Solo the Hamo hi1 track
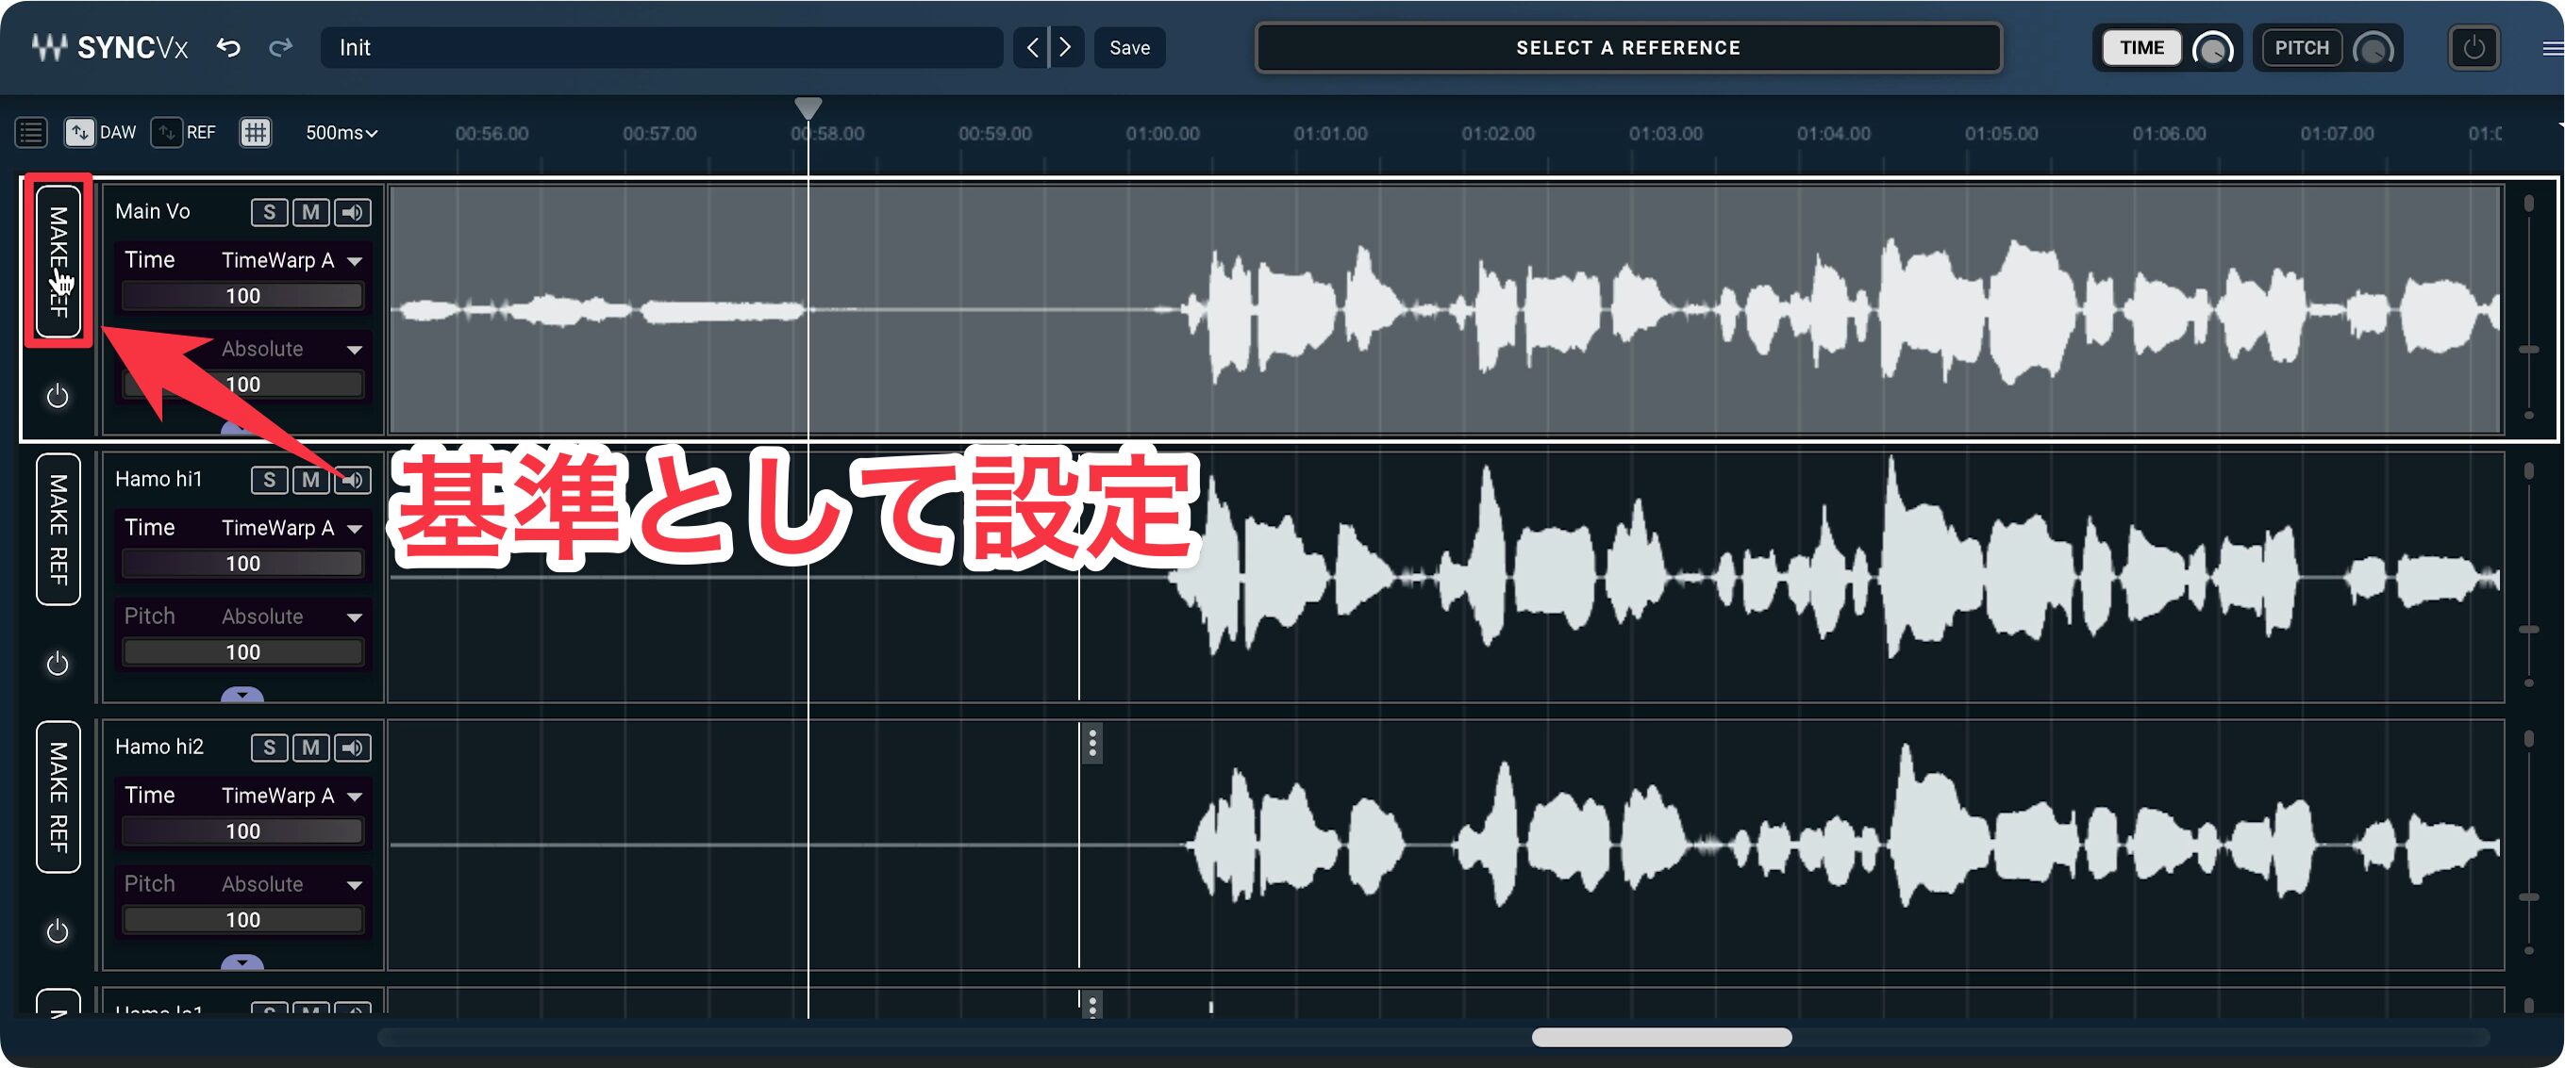Image resolution: width=2565 pixels, height=1068 pixels. [x=269, y=480]
